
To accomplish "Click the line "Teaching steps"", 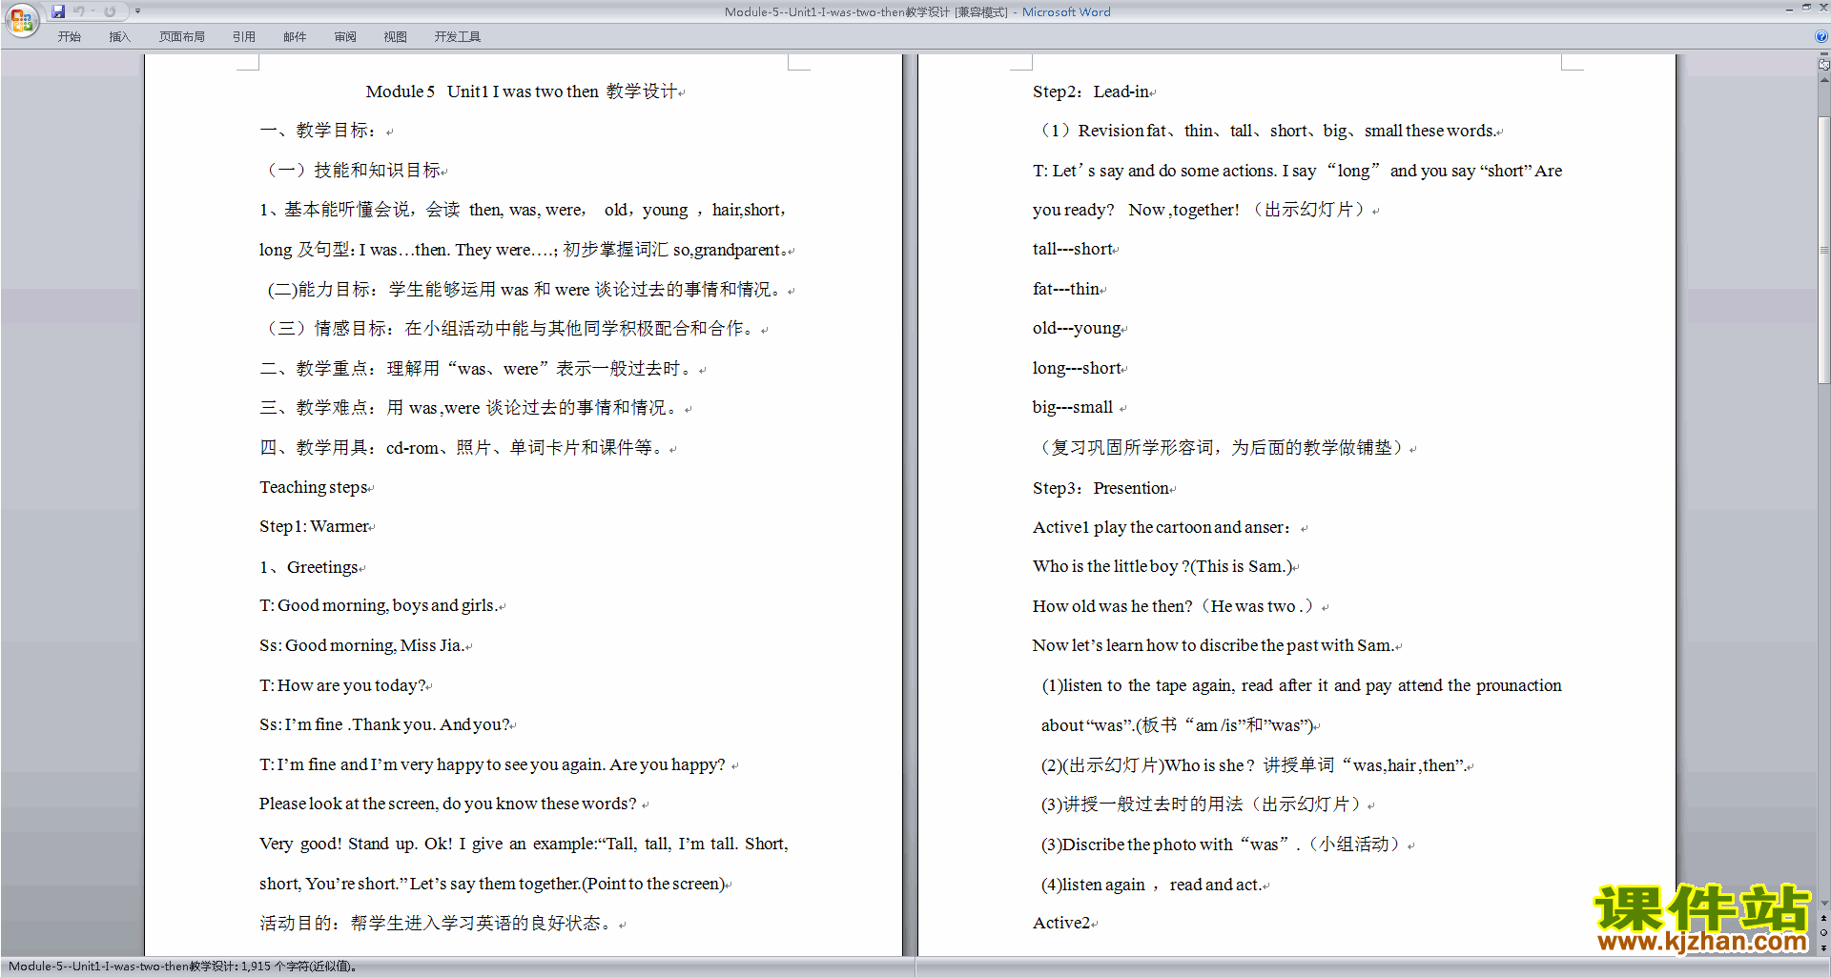I will pyautogui.click(x=314, y=487).
